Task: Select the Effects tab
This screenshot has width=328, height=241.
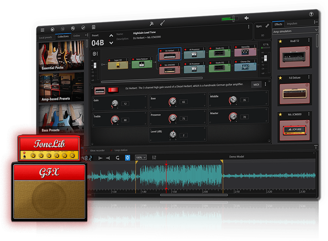Action: point(278,24)
